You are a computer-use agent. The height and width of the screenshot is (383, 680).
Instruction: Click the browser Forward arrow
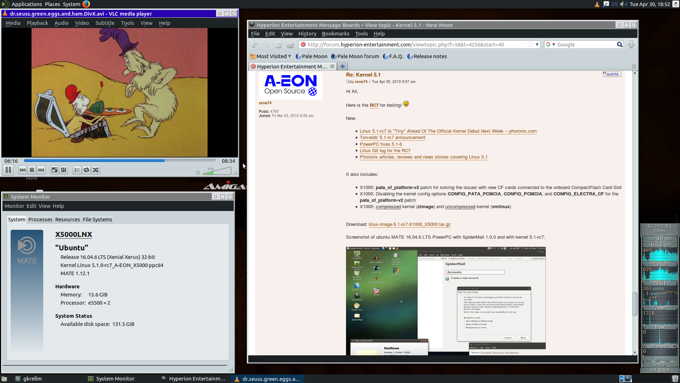point(267,44)
